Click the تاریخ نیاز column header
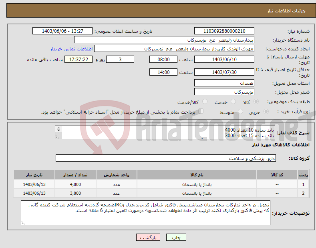This screenshot has width=316, height=248. coord(34,175)
